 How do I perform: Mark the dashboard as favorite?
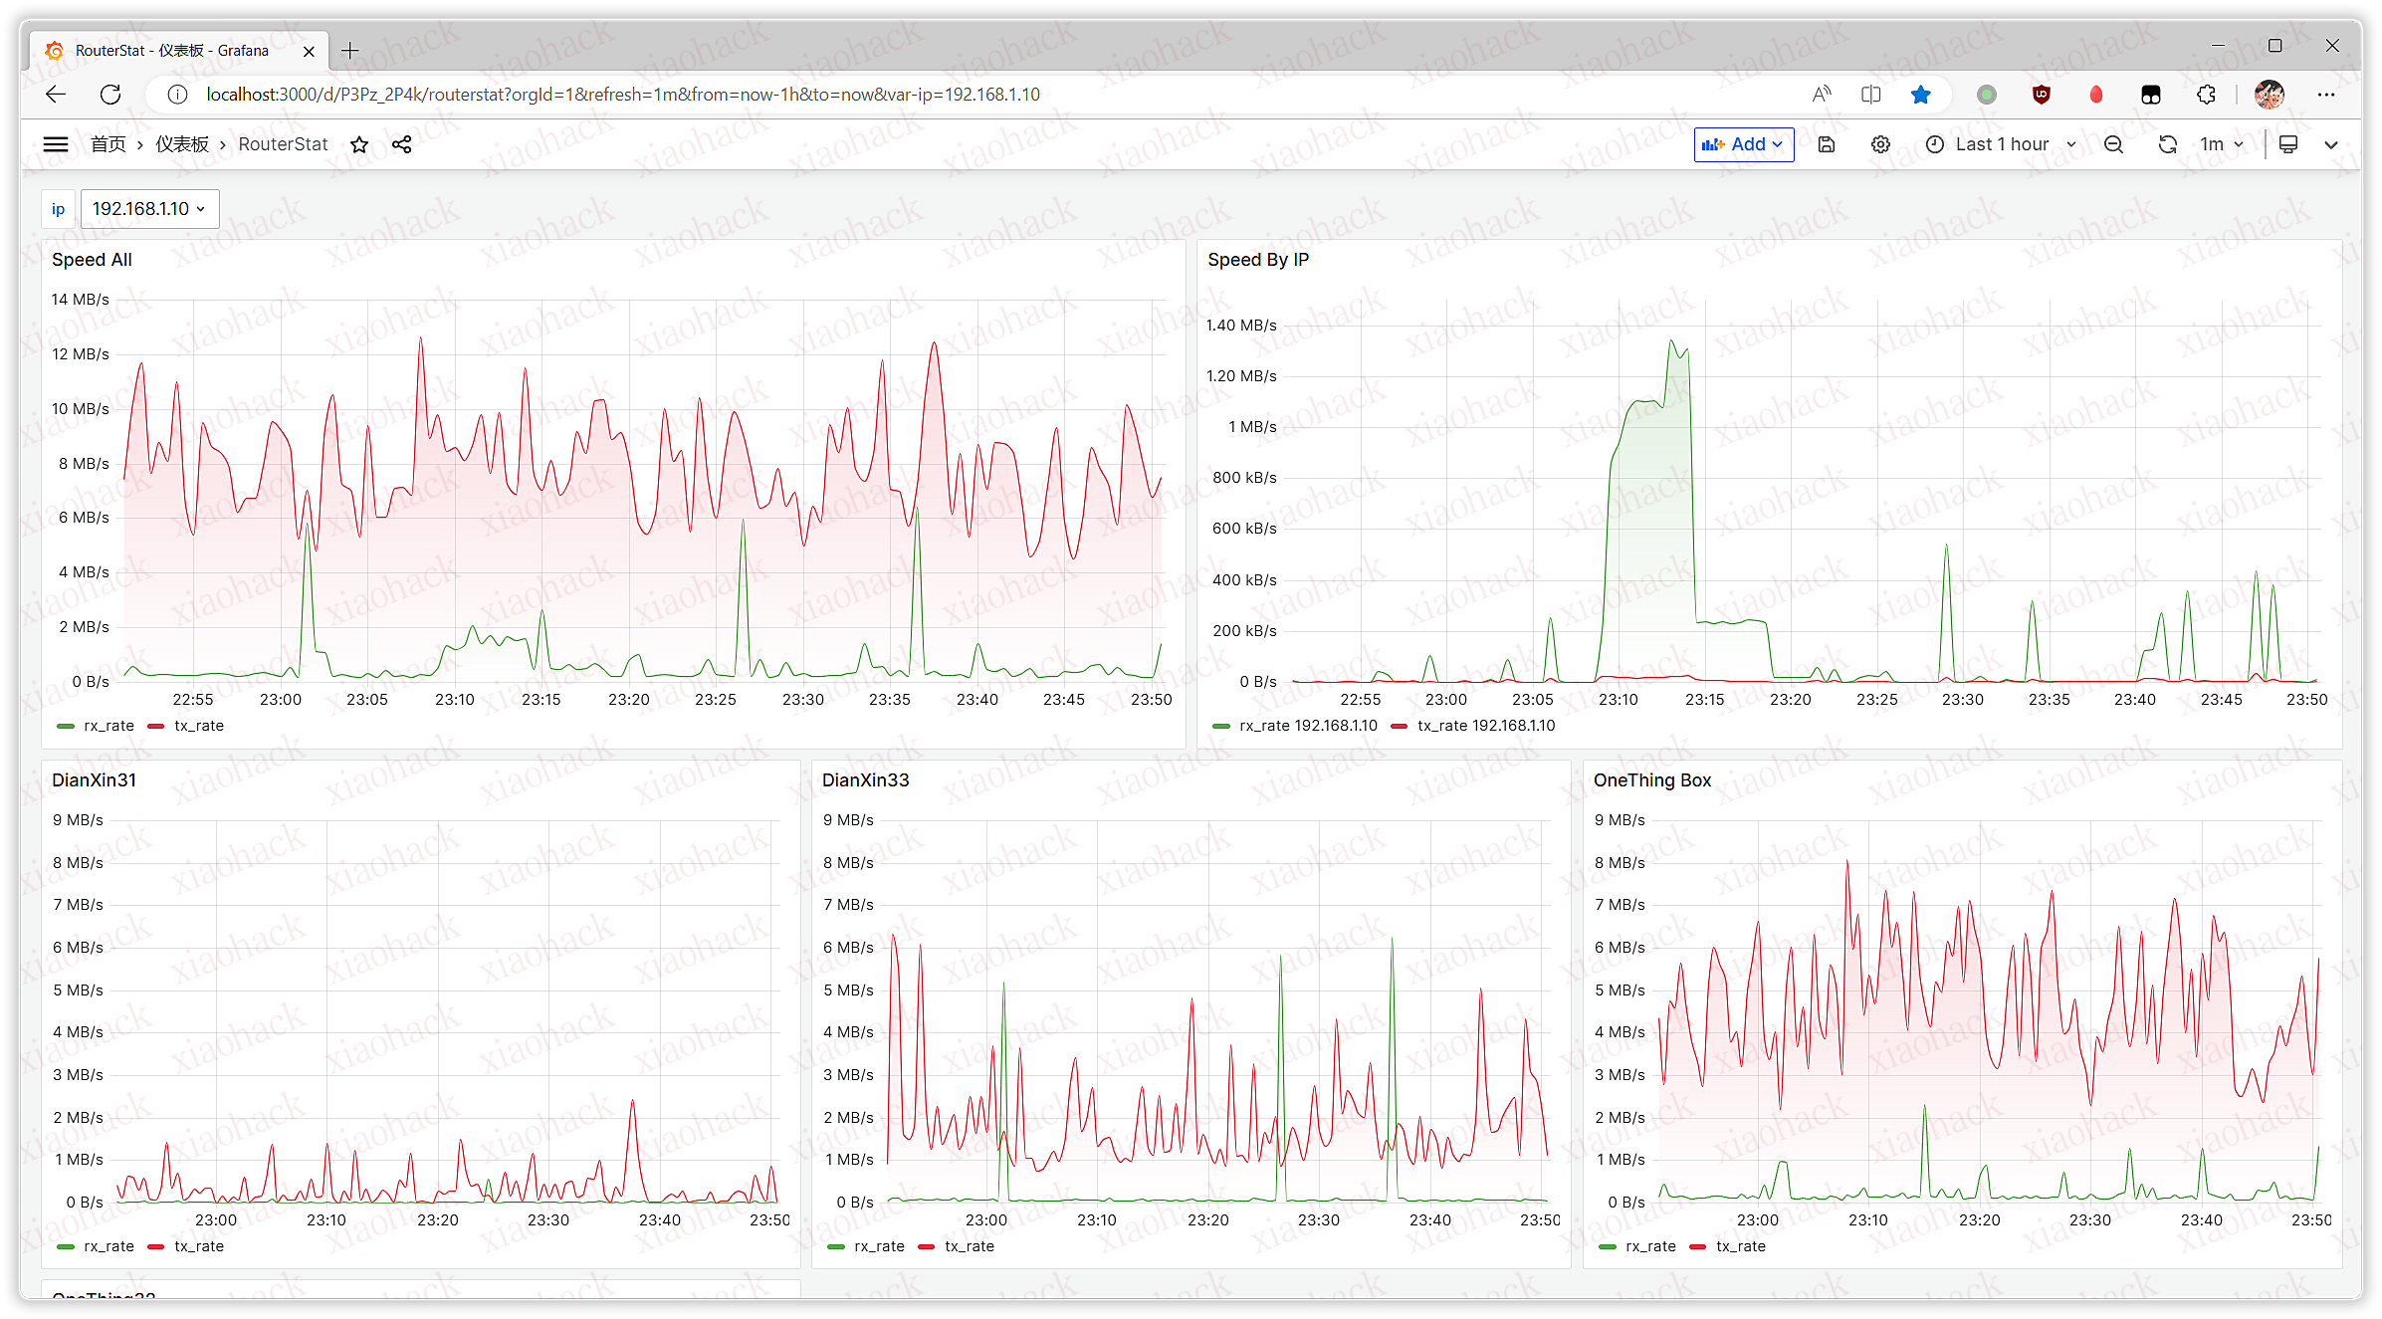point(358,144)
